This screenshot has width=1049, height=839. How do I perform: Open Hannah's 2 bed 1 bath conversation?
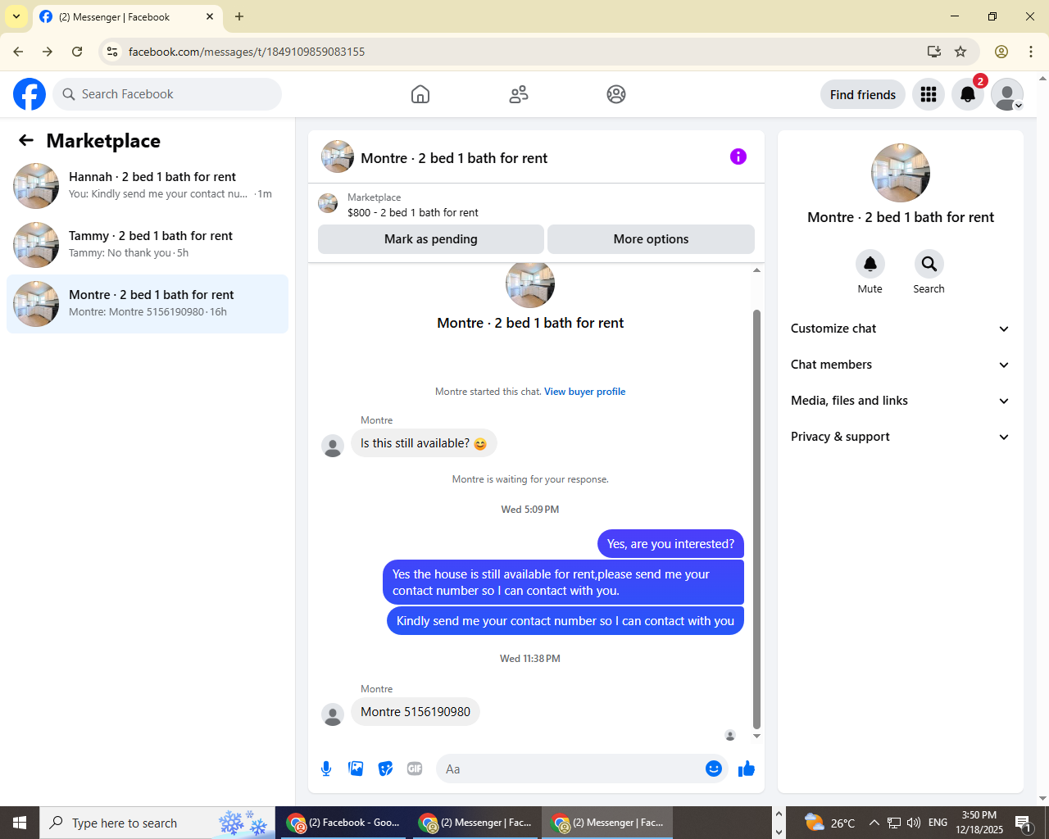click(148, 186)
